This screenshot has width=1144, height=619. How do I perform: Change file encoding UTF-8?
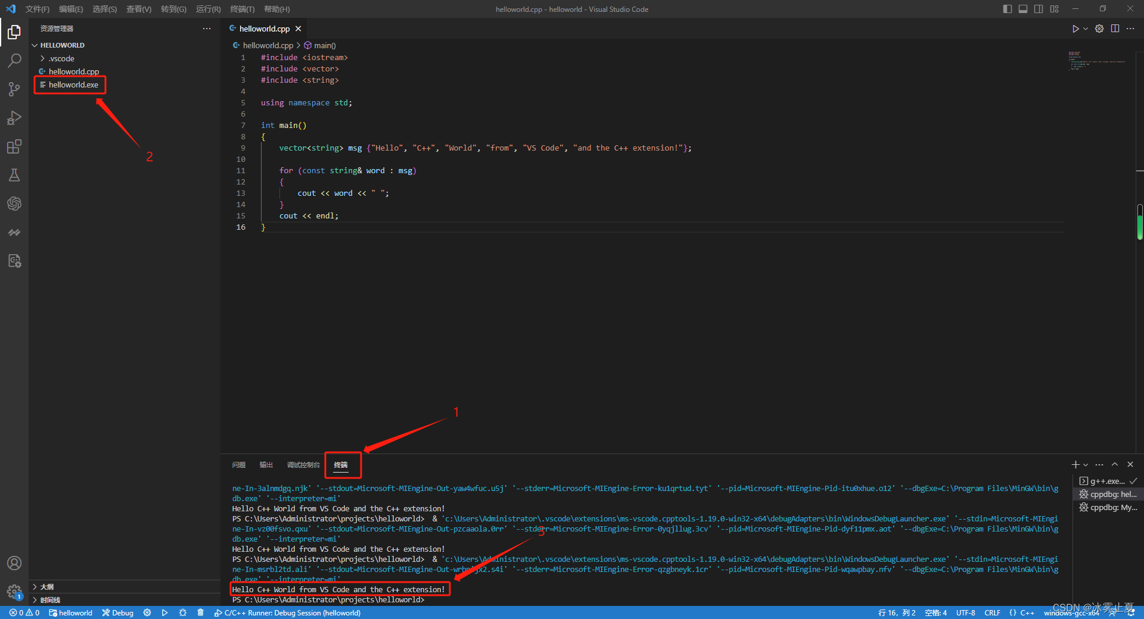pos(965,612)
